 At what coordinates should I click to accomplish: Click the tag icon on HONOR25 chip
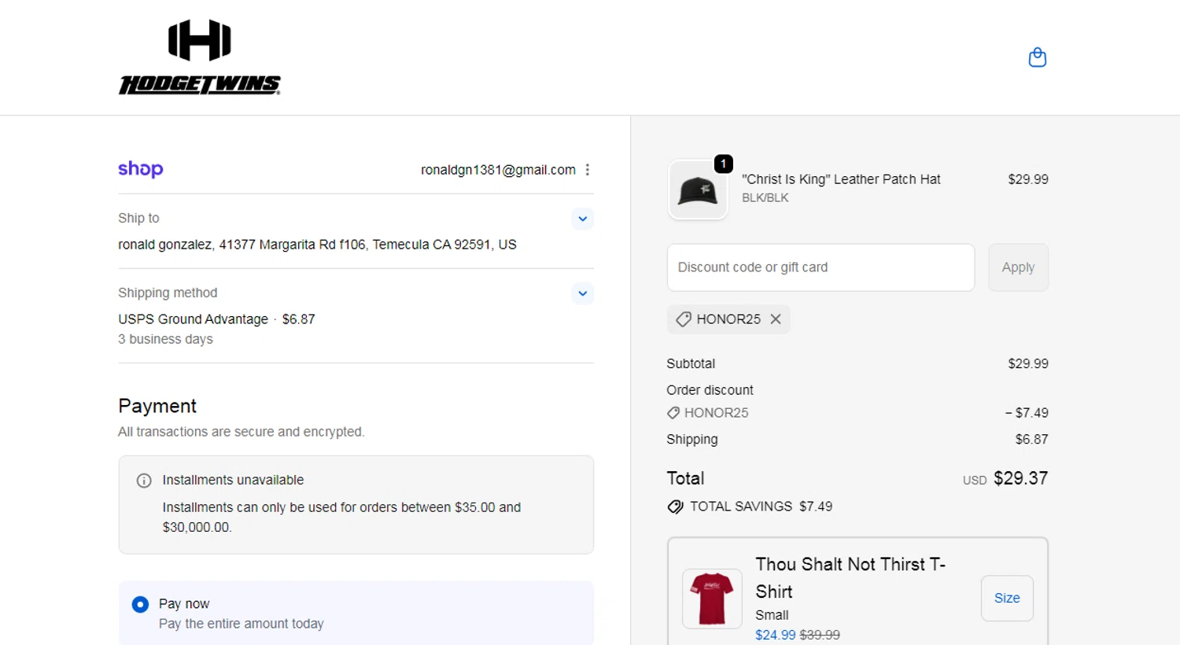point(683,319)
